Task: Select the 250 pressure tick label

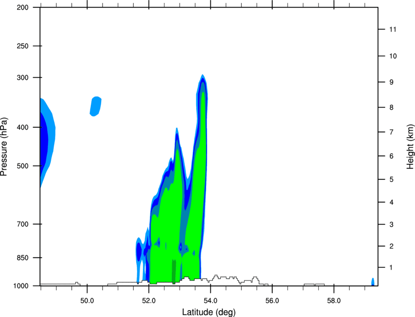Action: [22, 46]
